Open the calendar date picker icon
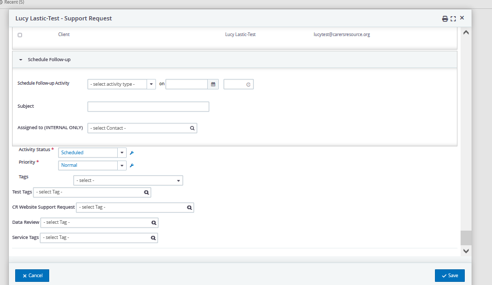The image size is (492, 285). tap(213, 84)
